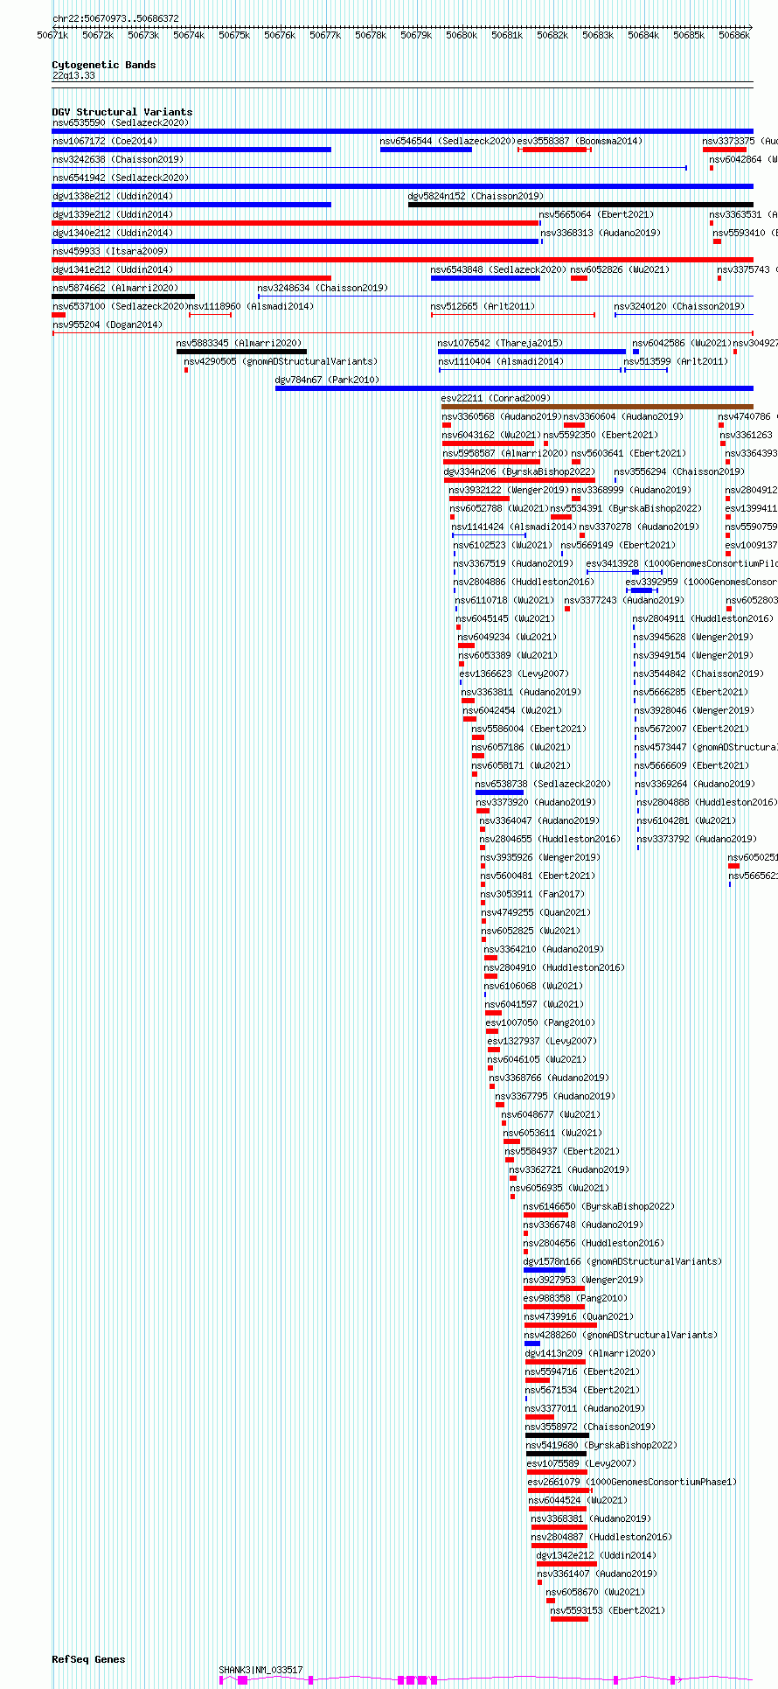Open nsv3360568 (Audano2019) variant
The height and width of the screenshot is (1689, 778).
502,416
